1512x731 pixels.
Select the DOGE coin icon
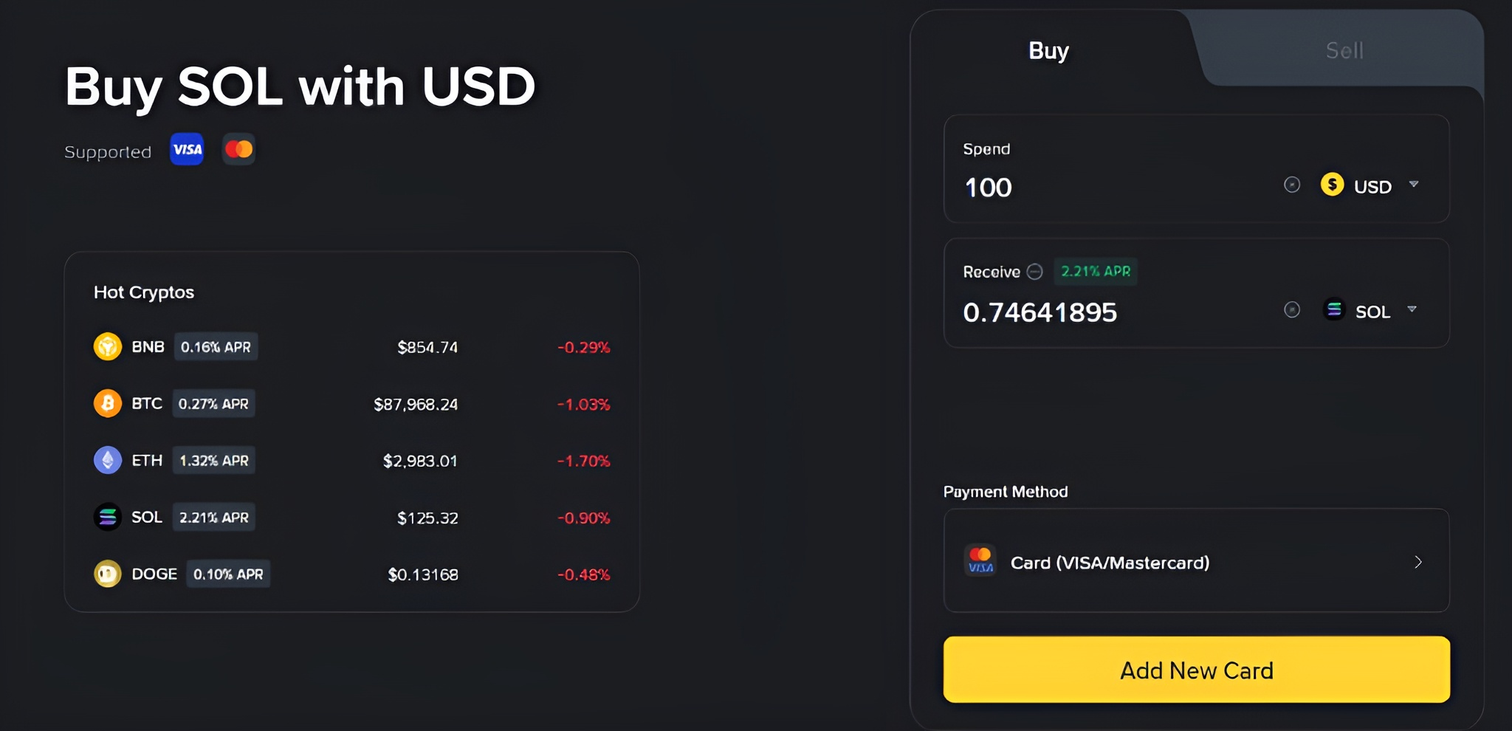[108, 574]
